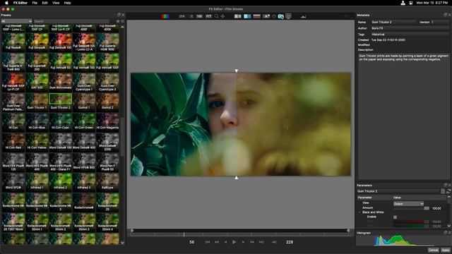
Task: Click the teal snapshot icon in the viewer toolbar
Action: (281, 16)
